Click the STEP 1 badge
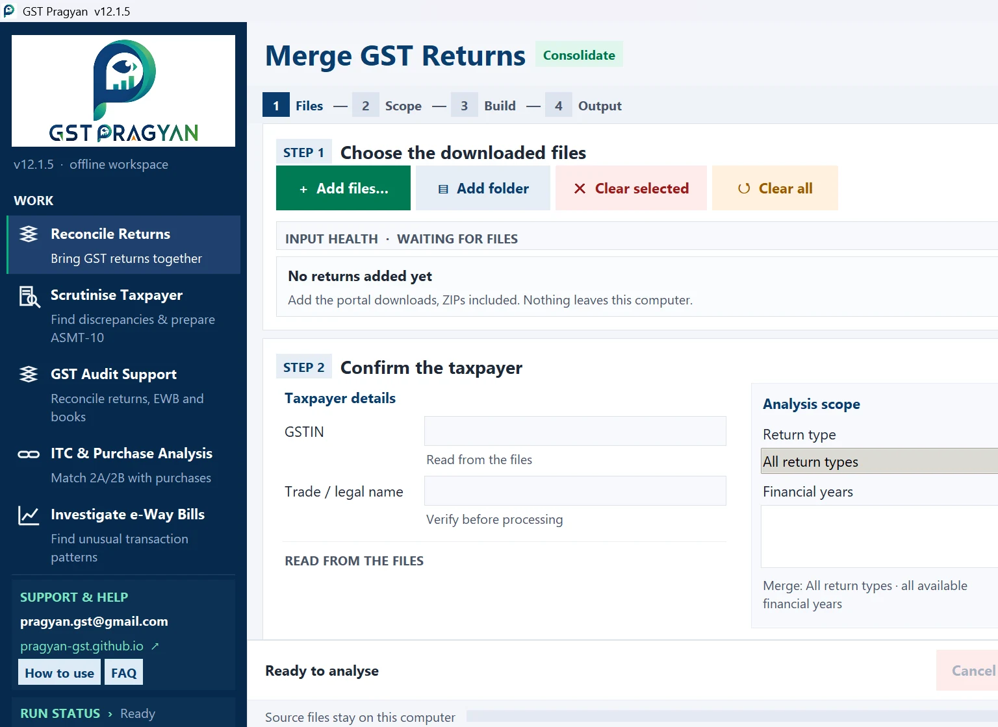This screenshot has width=998, height=727. [303, 152]
